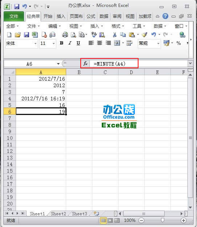Toggle Underline formatting
This screenshot has height=227, width=197.
tap(78, 43)
